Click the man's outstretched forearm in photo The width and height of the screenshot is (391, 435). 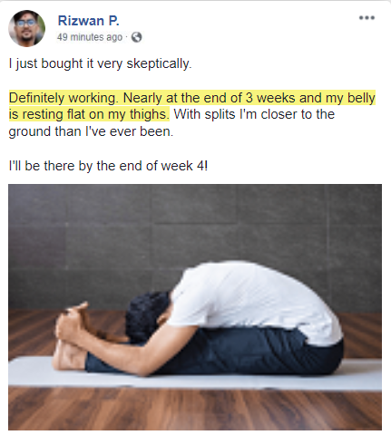121,352
